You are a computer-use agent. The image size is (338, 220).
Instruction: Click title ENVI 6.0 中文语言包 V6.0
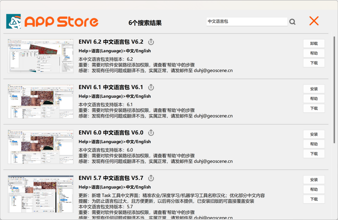tap(111, 133)
